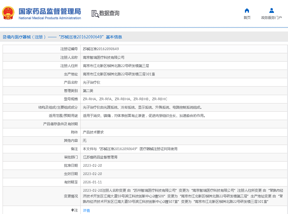Image resolution: width=288 pixels, height=214 pixels.
Task: Open the 首页 text link
Action: (247, 18)
